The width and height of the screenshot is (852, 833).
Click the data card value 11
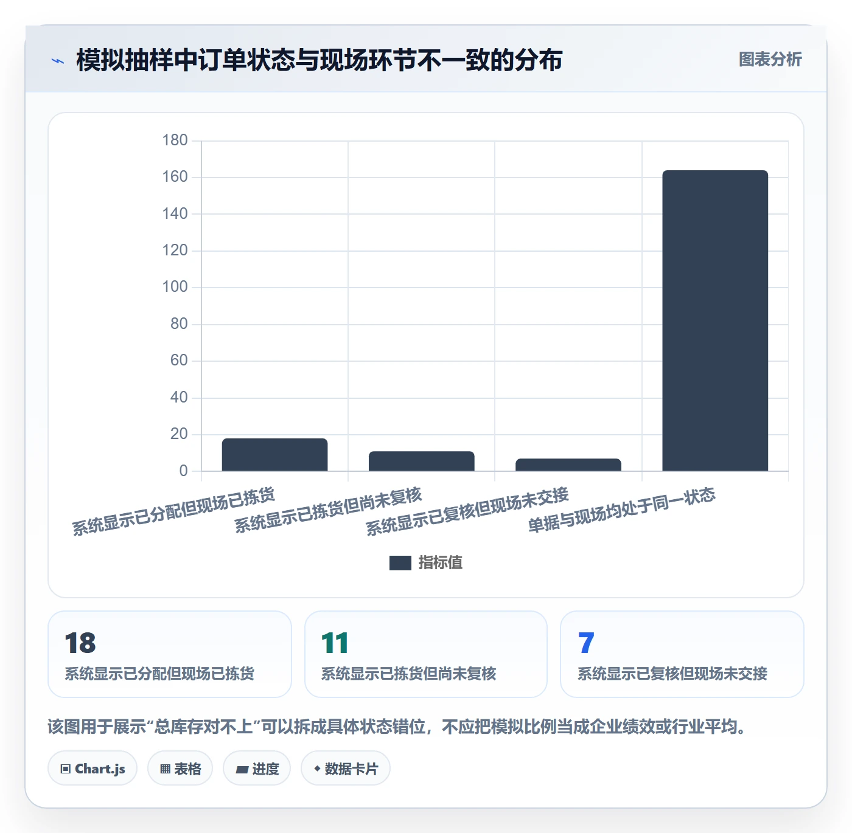coord(335,643)
